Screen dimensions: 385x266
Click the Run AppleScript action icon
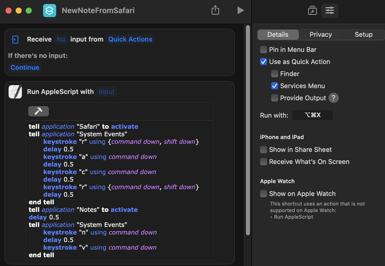(x=15, y=91)
